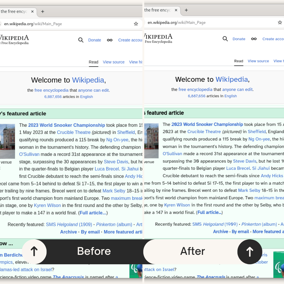
Task: Switch to View source in Before window
Action: (114, 62)
